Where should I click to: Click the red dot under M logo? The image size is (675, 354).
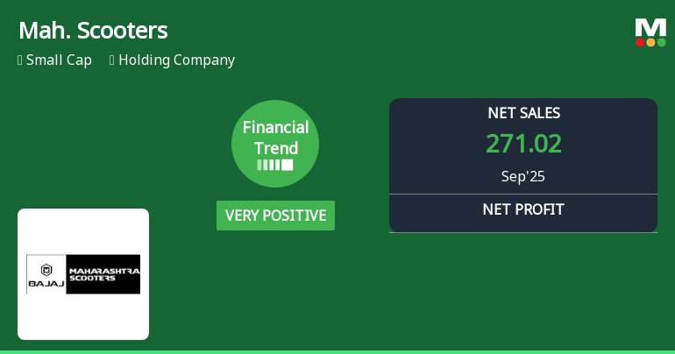tap(640, 42)
